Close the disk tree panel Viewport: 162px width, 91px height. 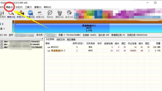click(42, 39)
